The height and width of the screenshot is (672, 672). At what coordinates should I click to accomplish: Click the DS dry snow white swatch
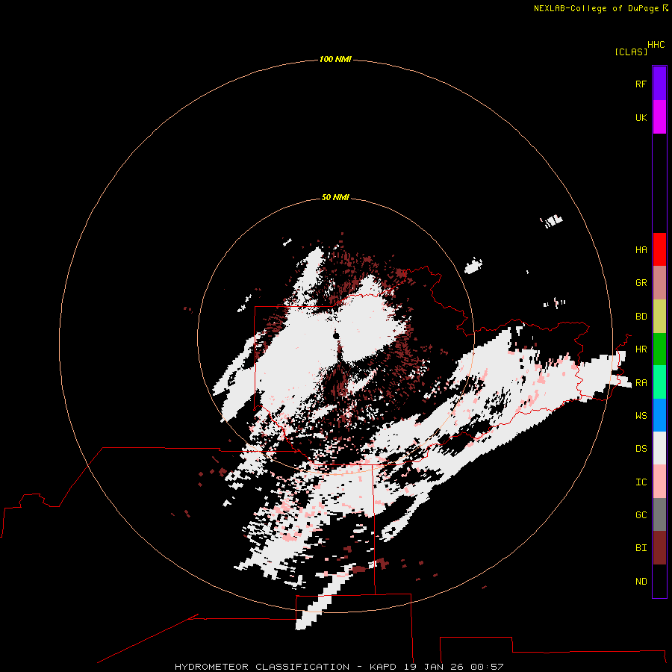(659, 448)
